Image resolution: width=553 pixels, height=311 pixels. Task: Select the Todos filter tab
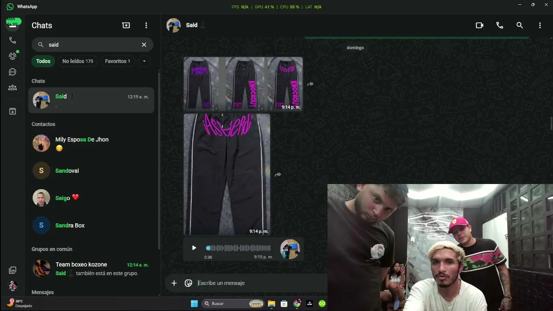43,61
